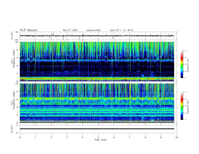This screenshot has width=199, height=154.
Task: Click the "-5" tick on ch.3(V) axis
Action: click(17, 133)
